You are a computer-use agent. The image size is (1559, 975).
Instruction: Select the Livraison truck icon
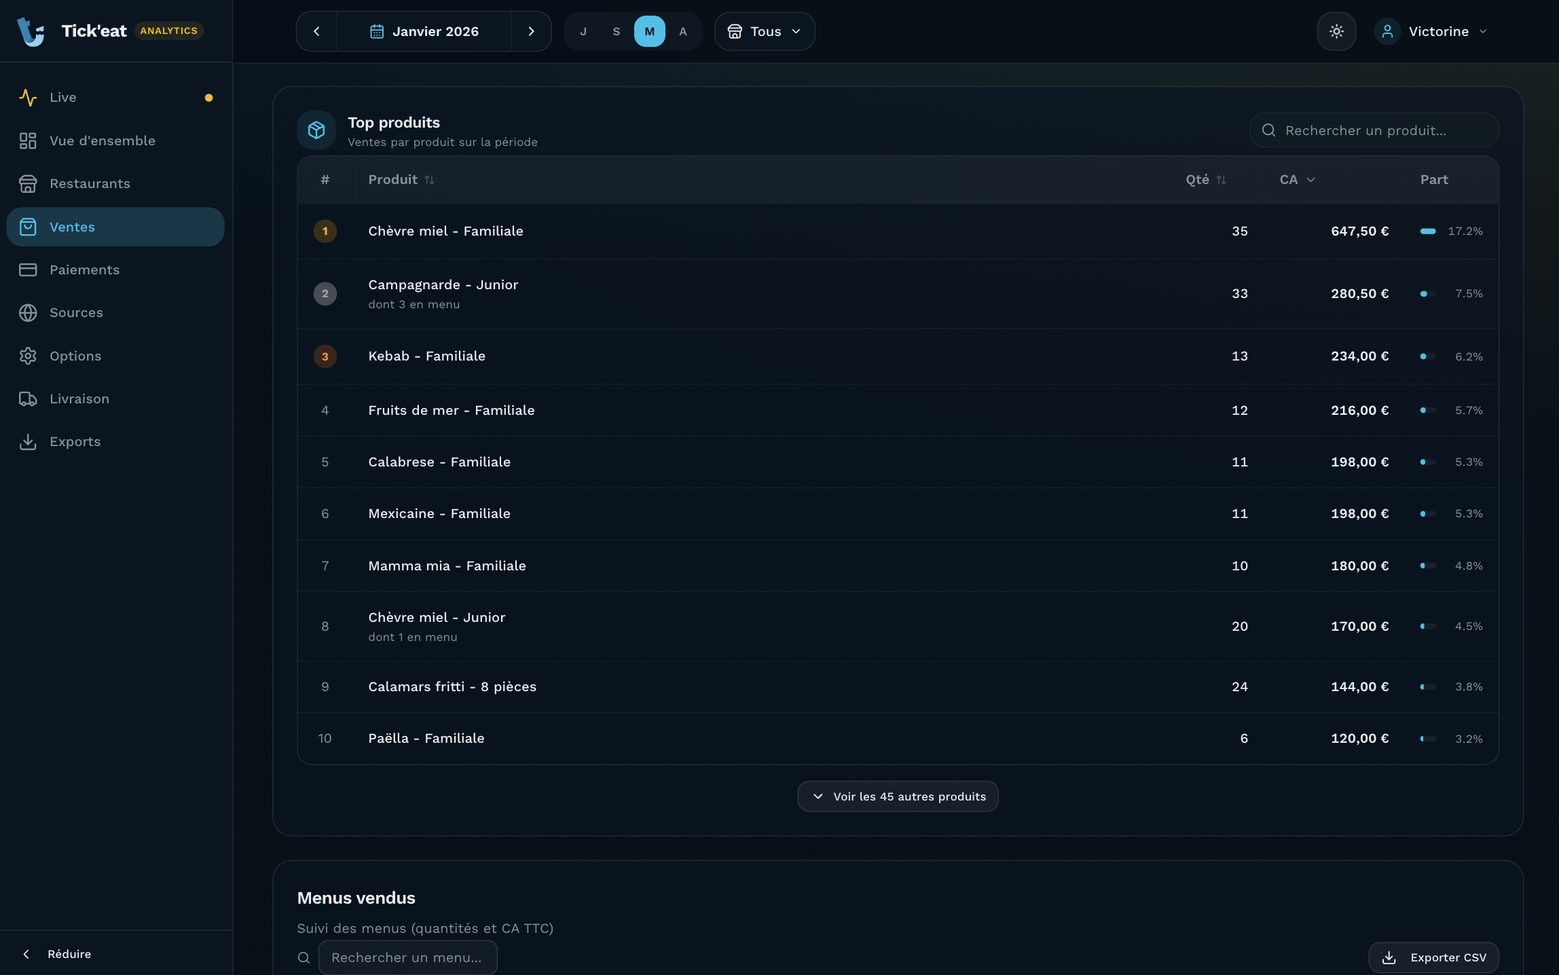click(x=28, y=399)
